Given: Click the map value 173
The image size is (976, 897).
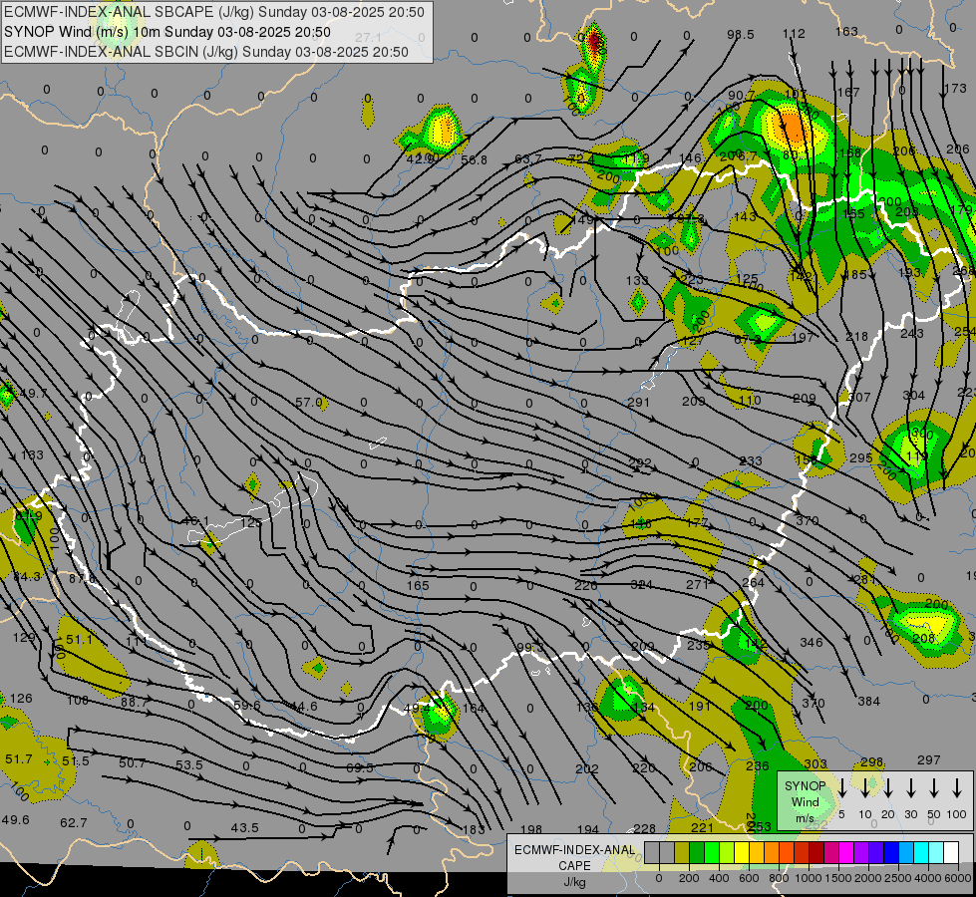Looking at the screenshot, I should click(955, 89).
